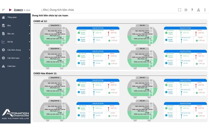This screenshot has height=130, width=209.
Task: Expand the Kho submenu arrow
Action: pyautogui.click(x=30, y=25)
